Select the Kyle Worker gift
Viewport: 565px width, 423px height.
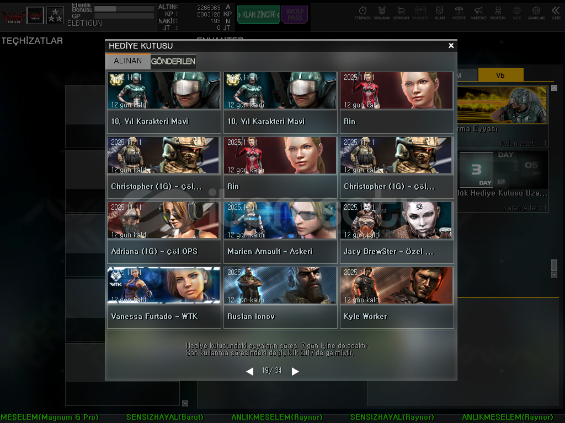397,298
